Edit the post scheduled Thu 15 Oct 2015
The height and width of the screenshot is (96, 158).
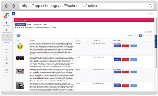[x=117, y=60]
